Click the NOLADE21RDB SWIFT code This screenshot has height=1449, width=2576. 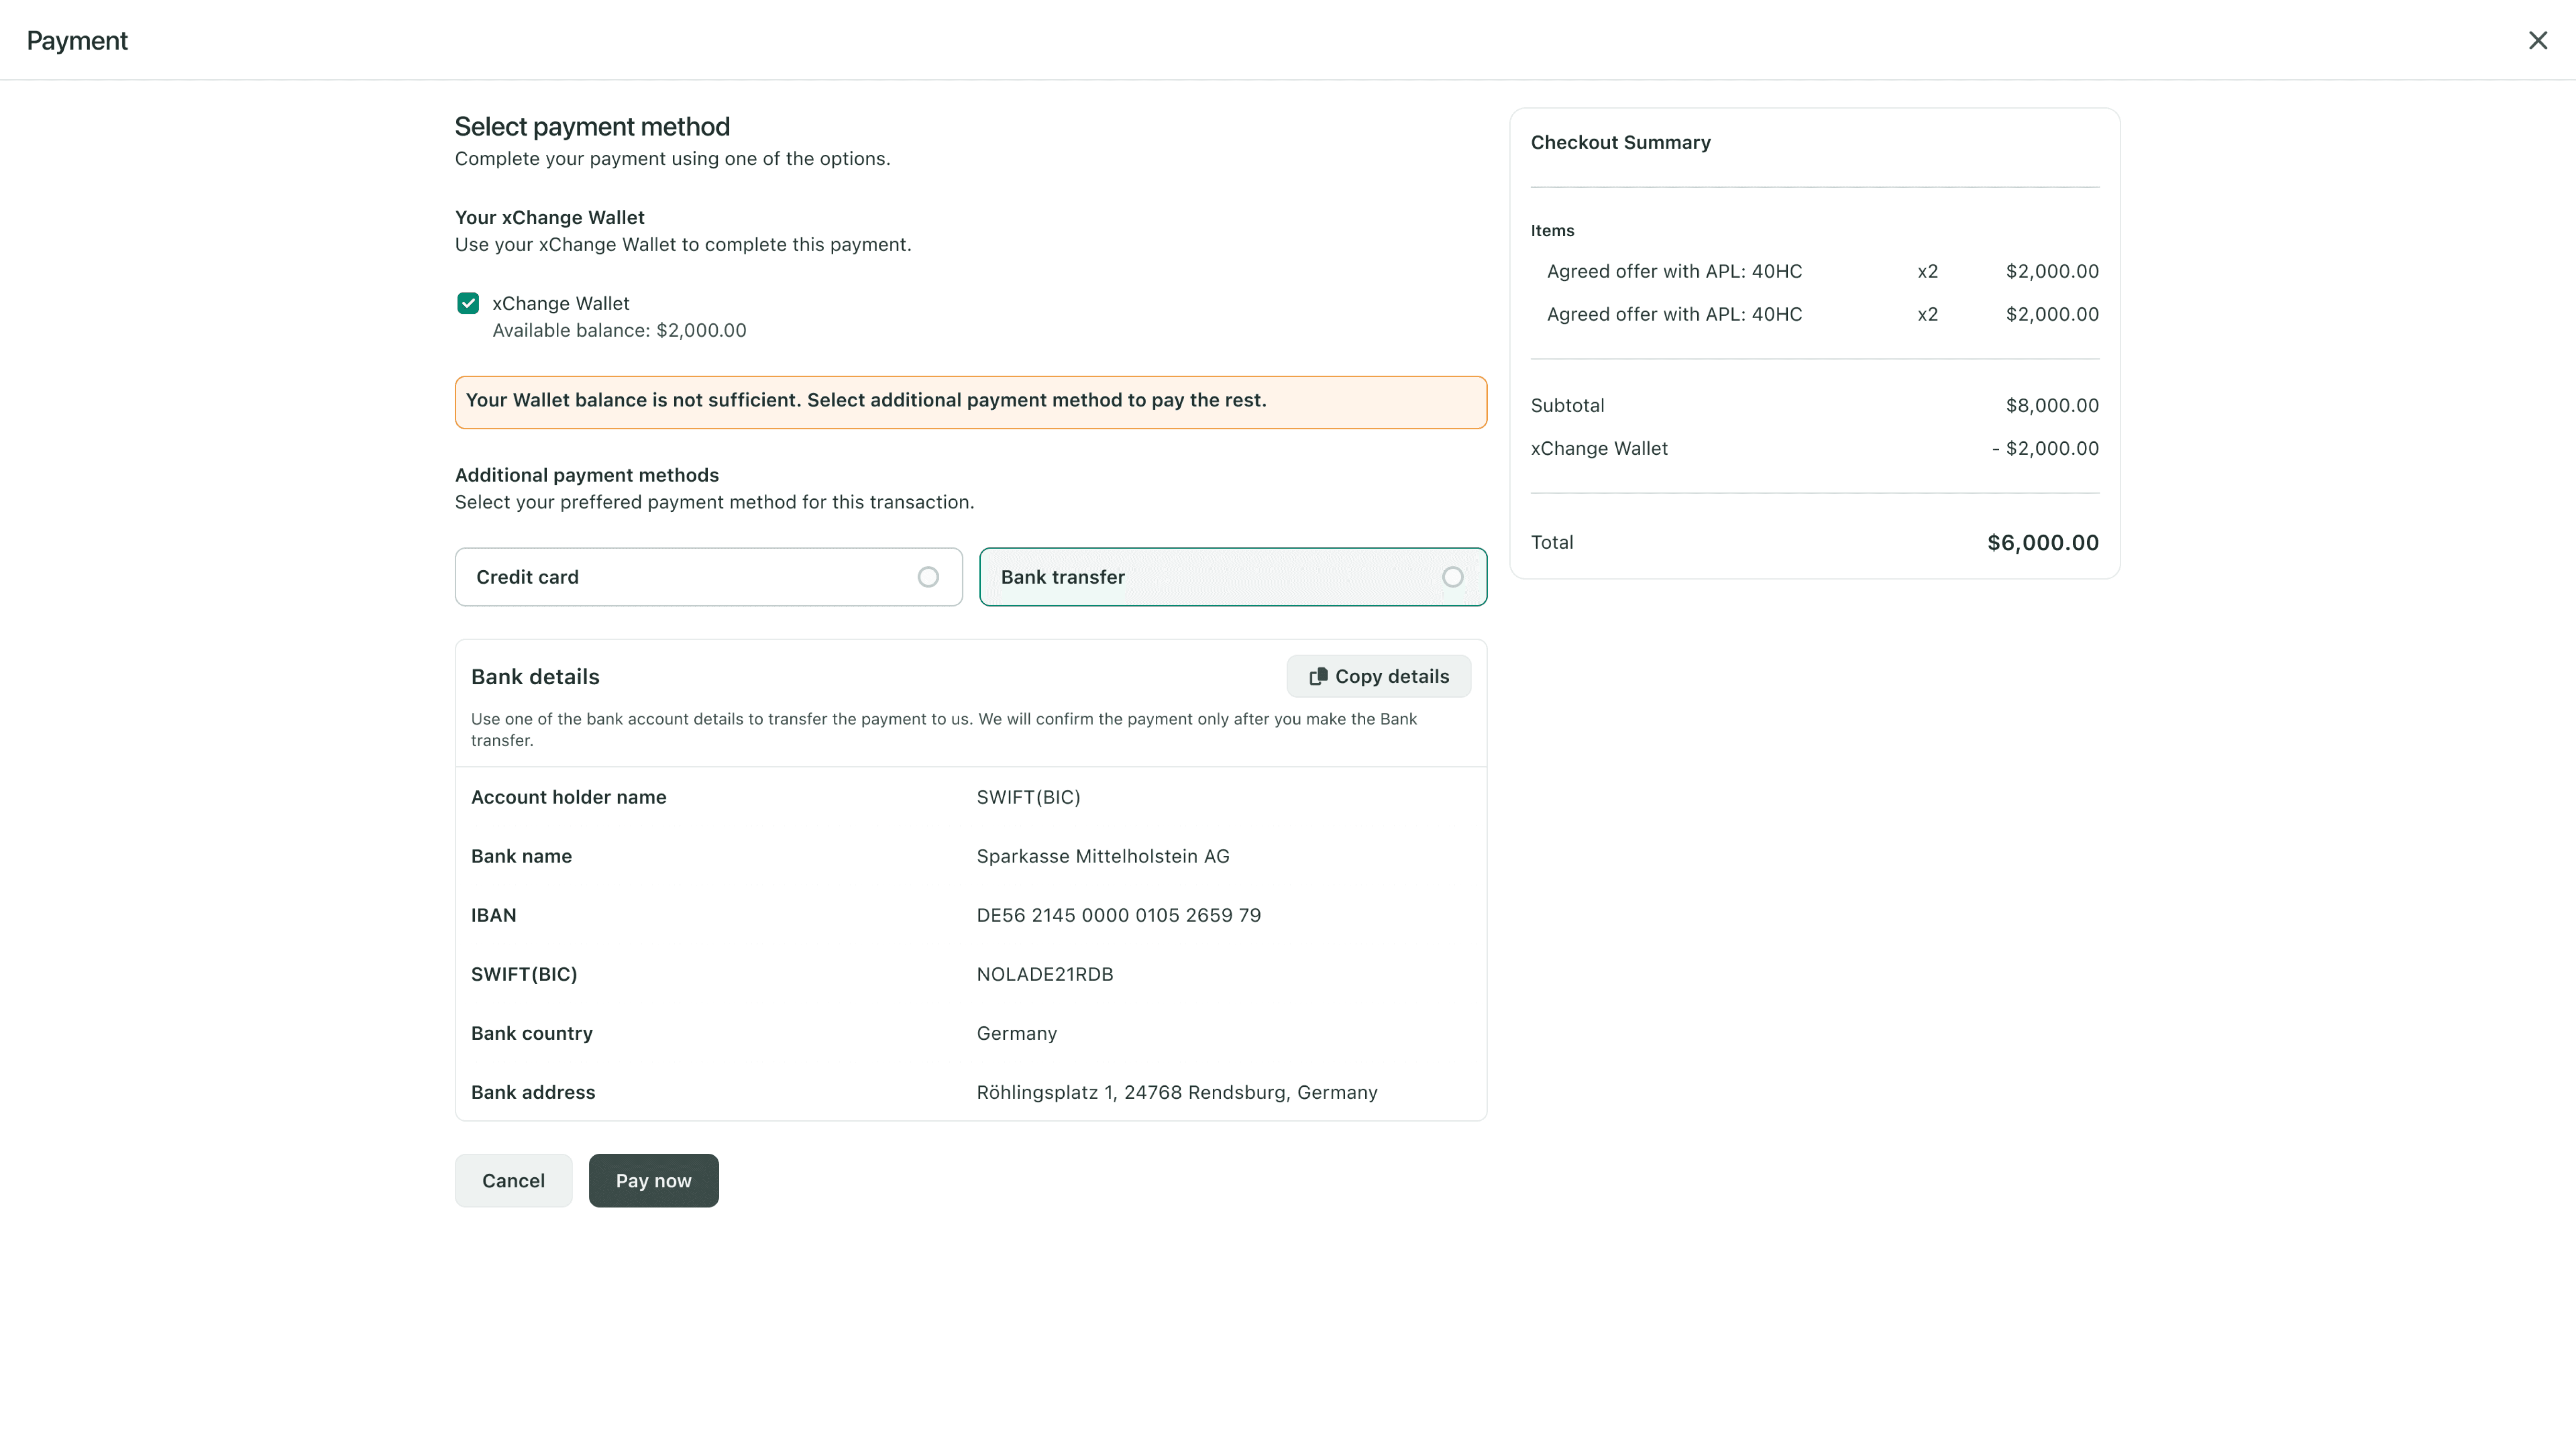point(1045,974)
